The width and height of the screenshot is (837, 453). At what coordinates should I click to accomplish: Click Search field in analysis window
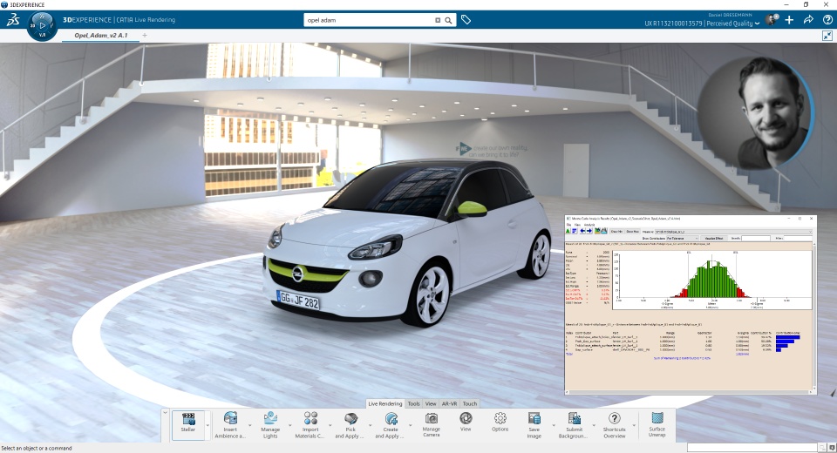click(x=756, y=238)
